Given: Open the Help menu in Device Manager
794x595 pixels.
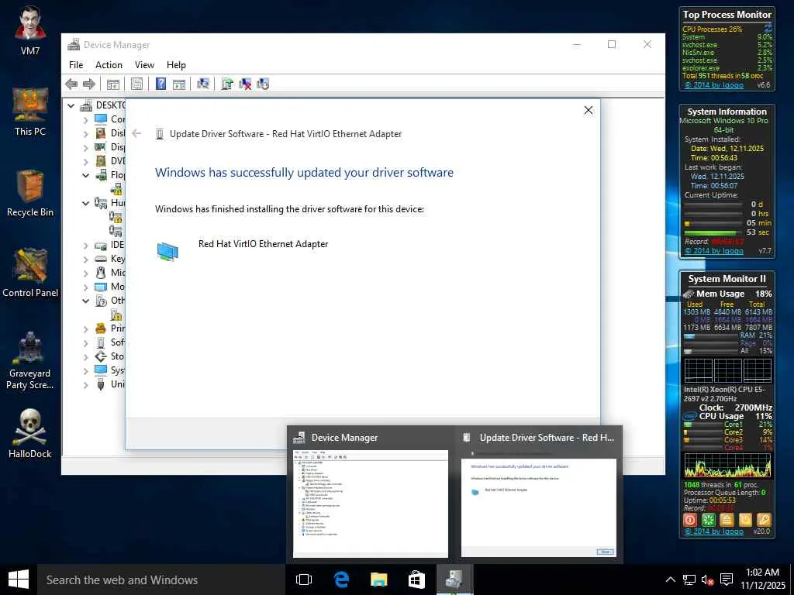Looking at the screenshot, I should 176,65.
